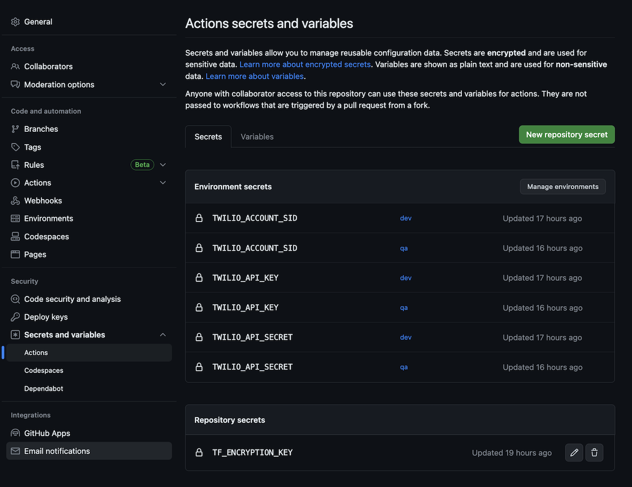Click Manage environments button
Image resolution: width=632 pixels, height=487 pixels.
pos(563,187)
